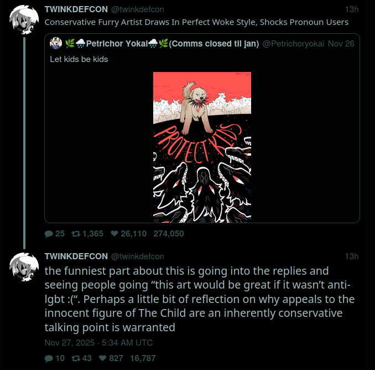Click Petrichor Yokai's small profile picture
Screen dimensions: 375x370
coord(55,43)
